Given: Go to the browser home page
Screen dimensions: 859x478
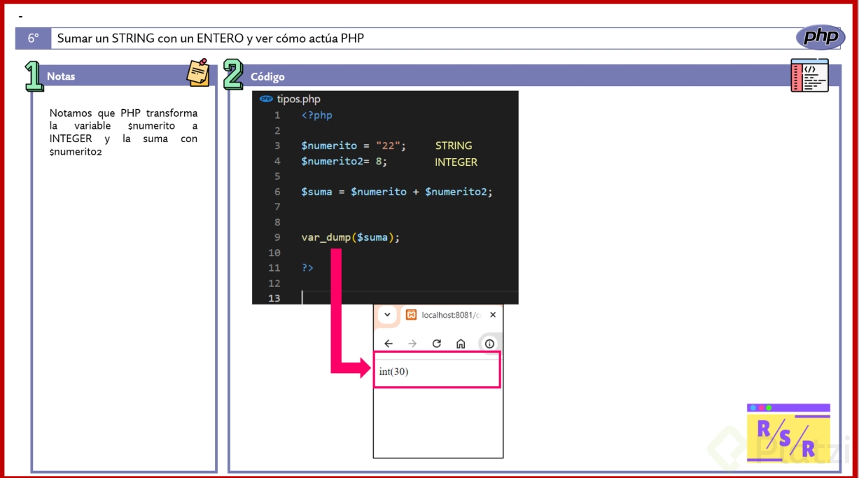Looking at the screenshot, I should (x=461, y=344).
